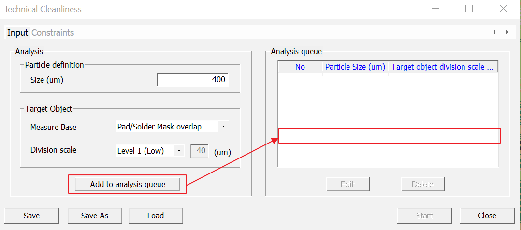Image resolution: width=521 pixels, height=230 pixels.
Task: Choose the Save As button
Action: 95,216
